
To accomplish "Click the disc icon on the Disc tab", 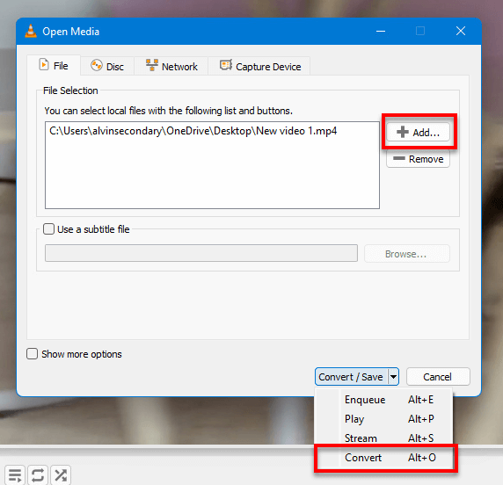I will [x=96, y=65].
